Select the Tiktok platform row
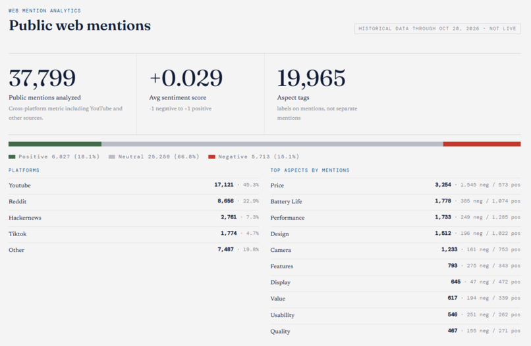Viewport: 531px width, 346px height. [134, 234]
